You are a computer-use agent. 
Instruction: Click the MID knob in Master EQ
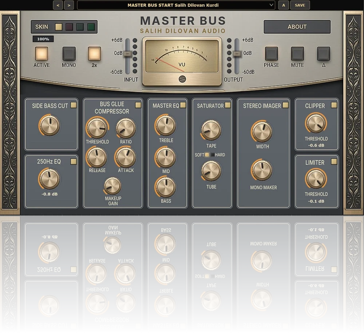tap(166, 157)
